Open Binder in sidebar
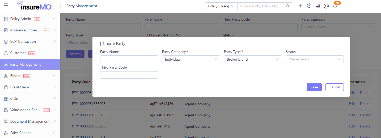Image resolution: width=381 pixels, height=138 pixels. click(30, 76)
